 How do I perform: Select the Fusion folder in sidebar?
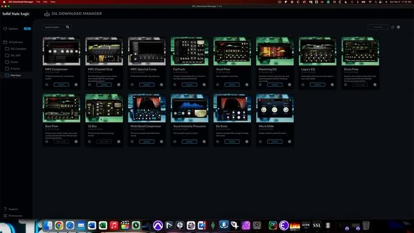pos(14,62)
